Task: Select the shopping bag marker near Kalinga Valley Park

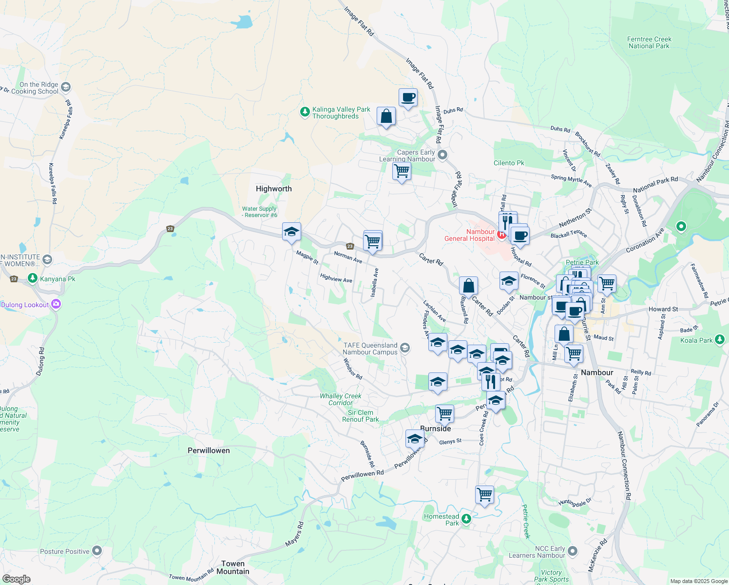Action: (386, 117)
